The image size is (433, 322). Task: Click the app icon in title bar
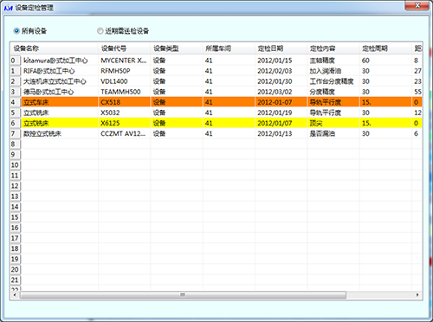(x=8, y=8)
